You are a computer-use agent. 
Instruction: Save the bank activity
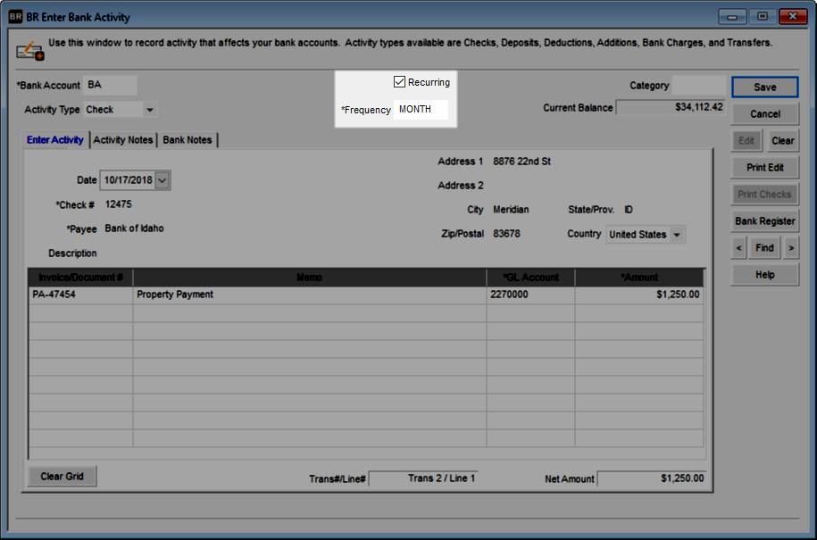764,87
